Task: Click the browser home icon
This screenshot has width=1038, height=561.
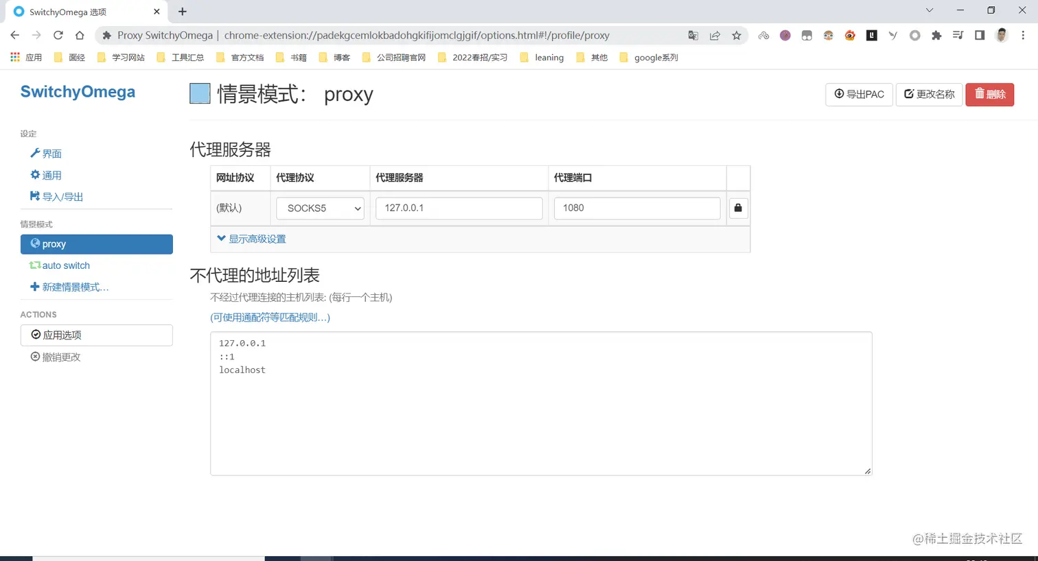Action: [80, 36]
